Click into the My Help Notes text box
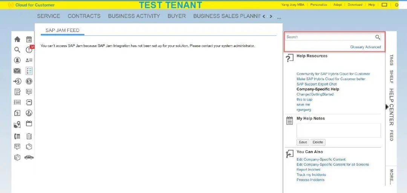This screenshot has height=193, width=407. [x=339, y=130]
